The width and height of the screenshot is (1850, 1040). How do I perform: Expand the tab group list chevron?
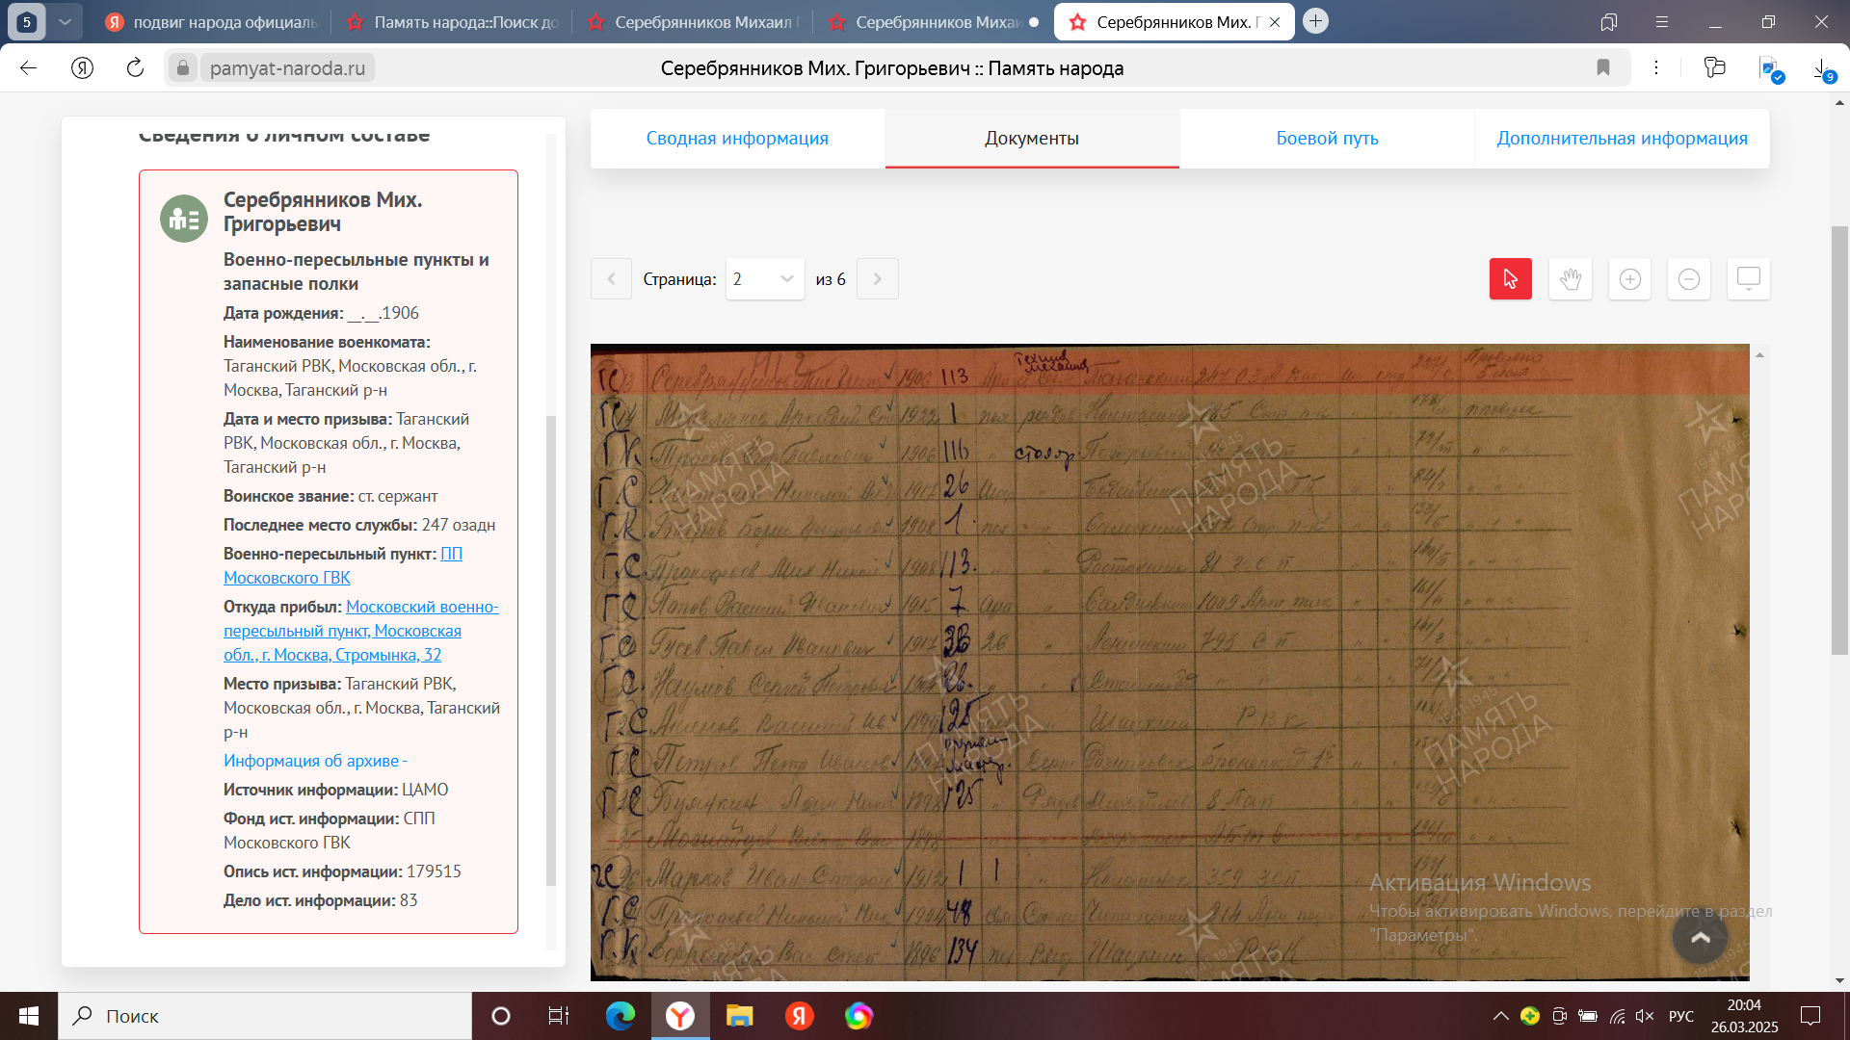click(x=65, y=21)
